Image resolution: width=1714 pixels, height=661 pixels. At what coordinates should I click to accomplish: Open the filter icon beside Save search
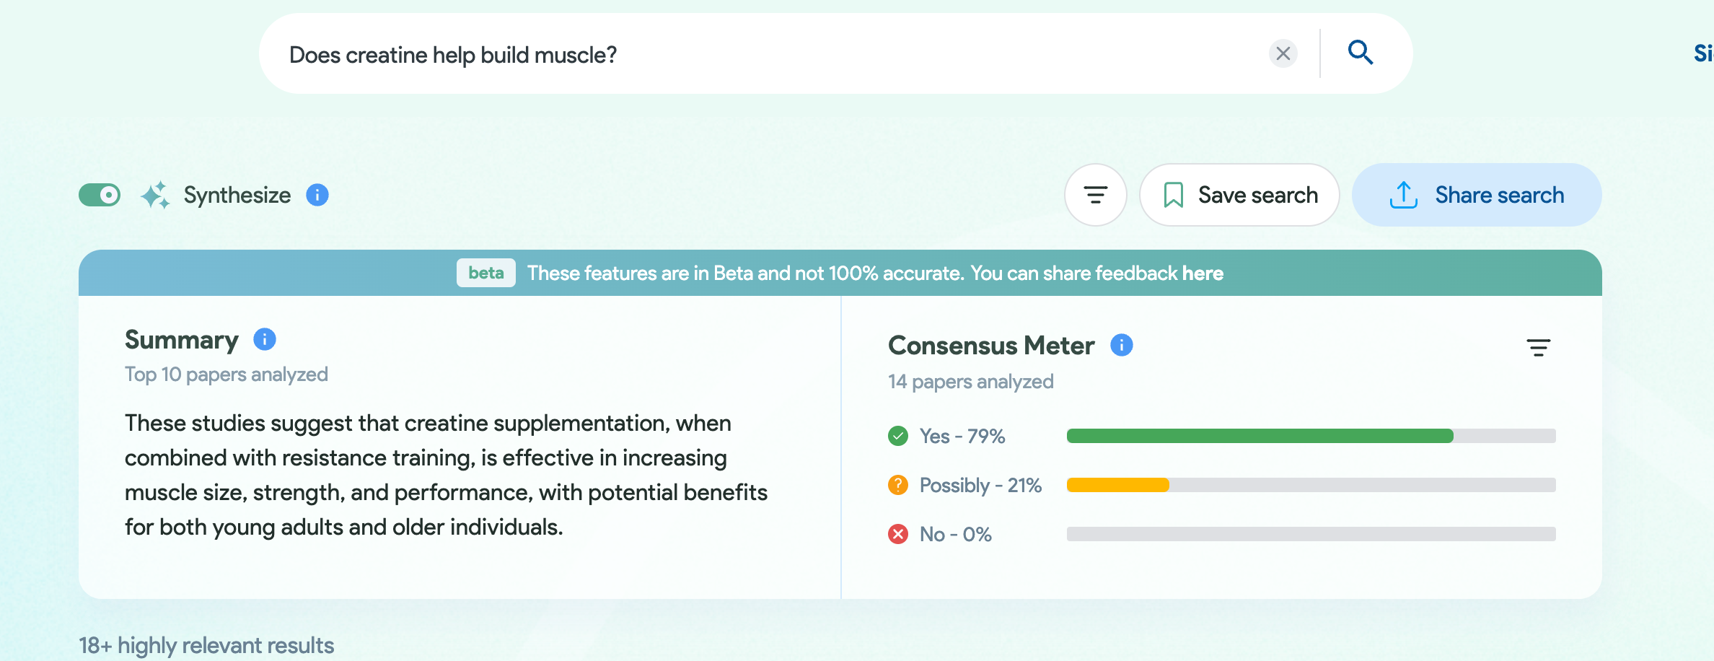click(x=1095, y=194)
